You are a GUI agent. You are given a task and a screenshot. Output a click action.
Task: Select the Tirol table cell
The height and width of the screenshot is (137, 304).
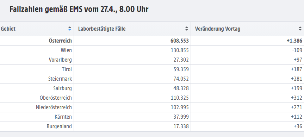coord(37,69)
